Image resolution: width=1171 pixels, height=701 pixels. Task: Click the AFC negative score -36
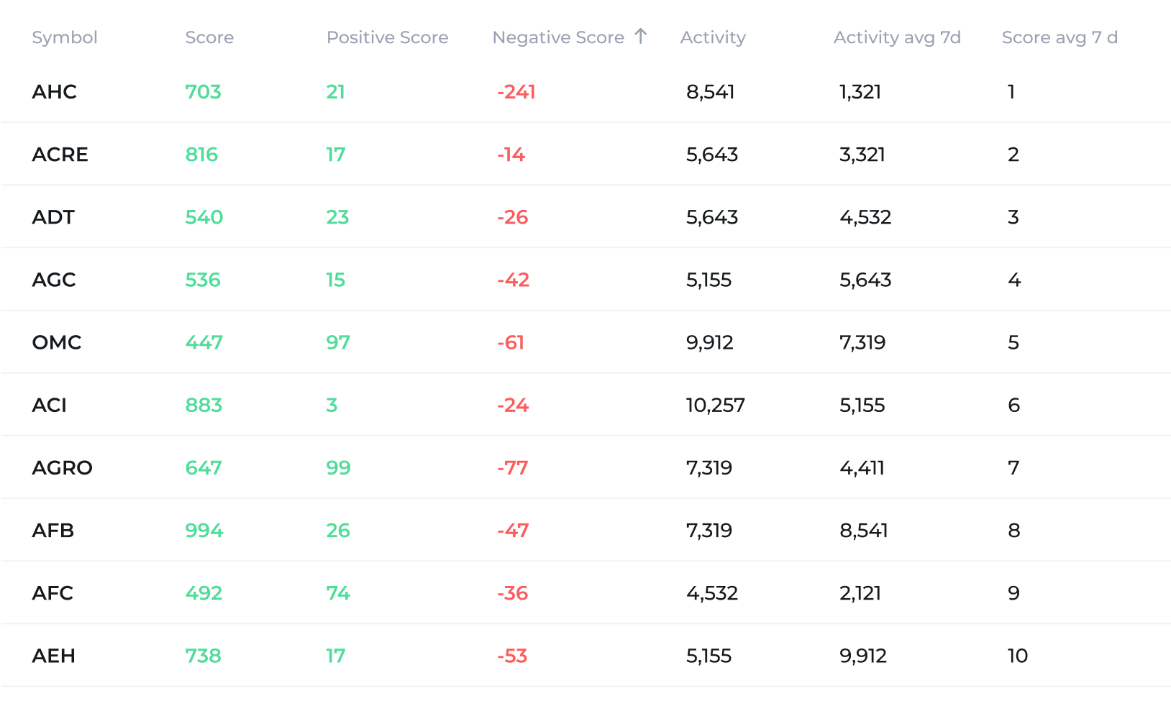click(513, 593)
